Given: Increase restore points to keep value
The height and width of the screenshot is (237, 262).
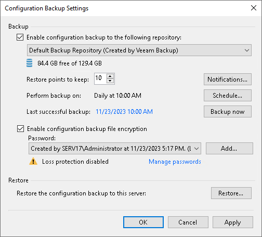Looking at the screenshot, I should point(110,76).
